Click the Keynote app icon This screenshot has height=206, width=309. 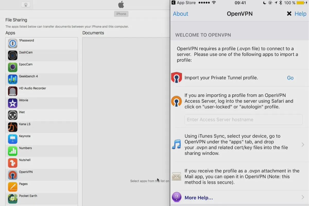[13, 139]
